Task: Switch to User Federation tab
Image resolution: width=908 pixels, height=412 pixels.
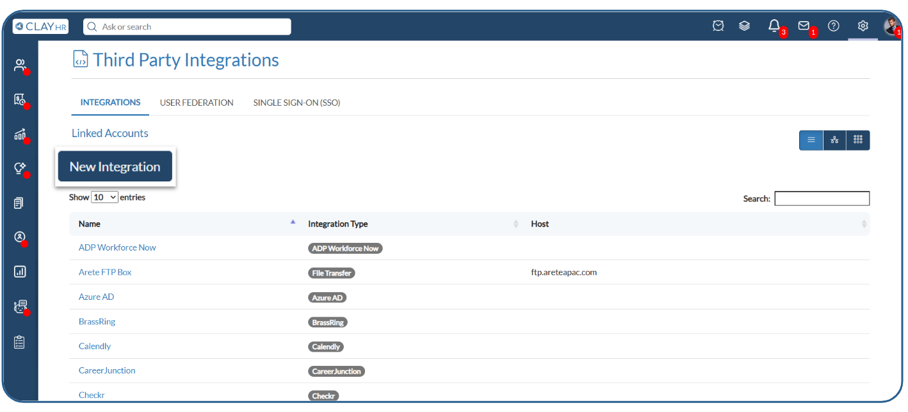Action: coord(197,103)
